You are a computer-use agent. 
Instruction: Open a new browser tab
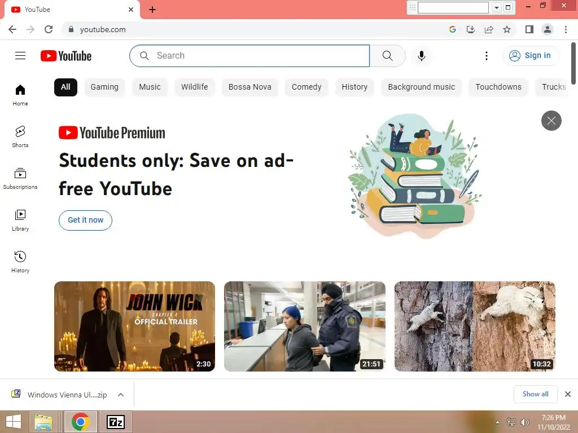(x=152, y=10)
